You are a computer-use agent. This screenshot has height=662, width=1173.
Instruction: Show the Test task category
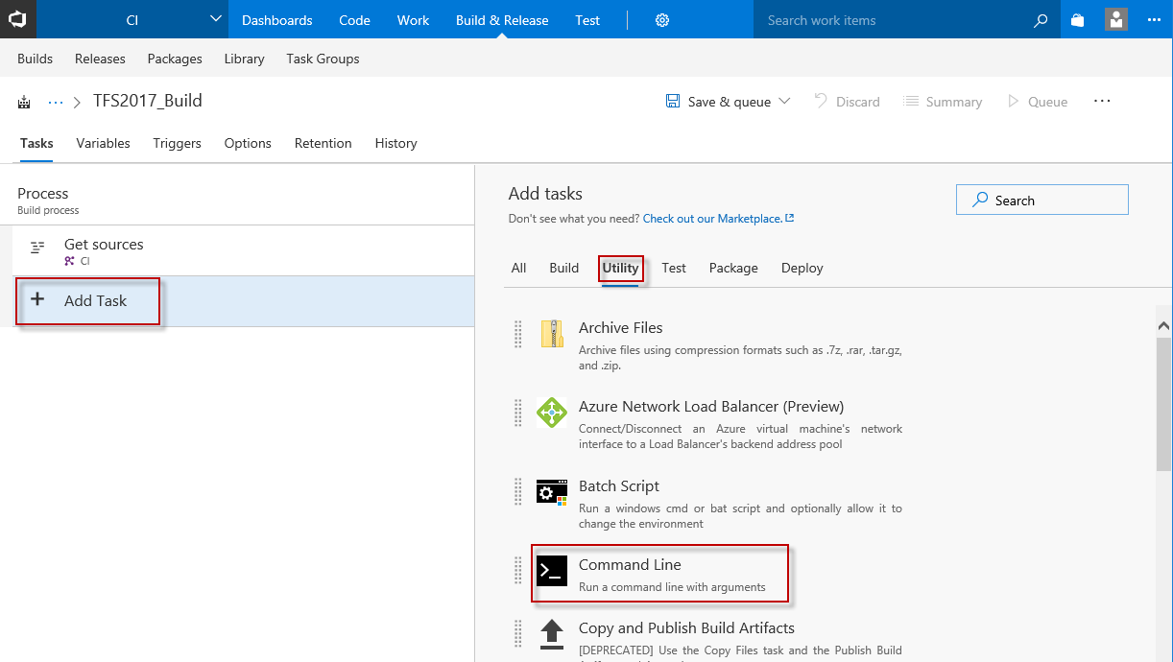674,268
